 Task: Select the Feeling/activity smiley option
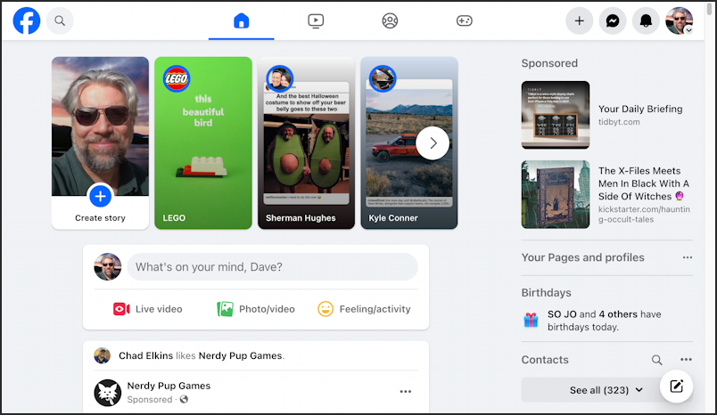coord(364,309)
